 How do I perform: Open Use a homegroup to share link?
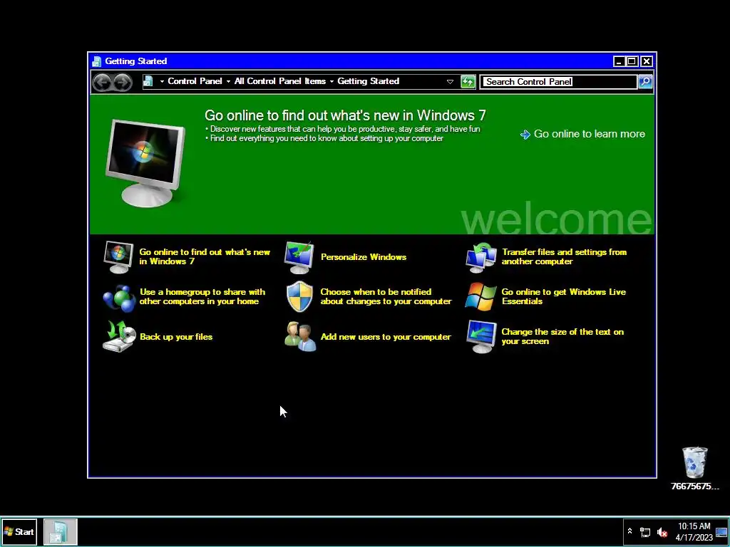pos(202,297)
